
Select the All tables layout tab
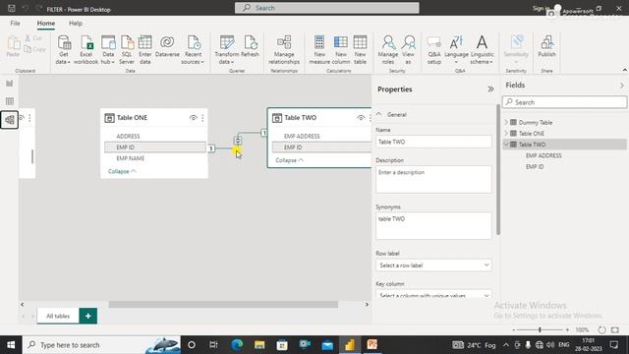point(58,316)
